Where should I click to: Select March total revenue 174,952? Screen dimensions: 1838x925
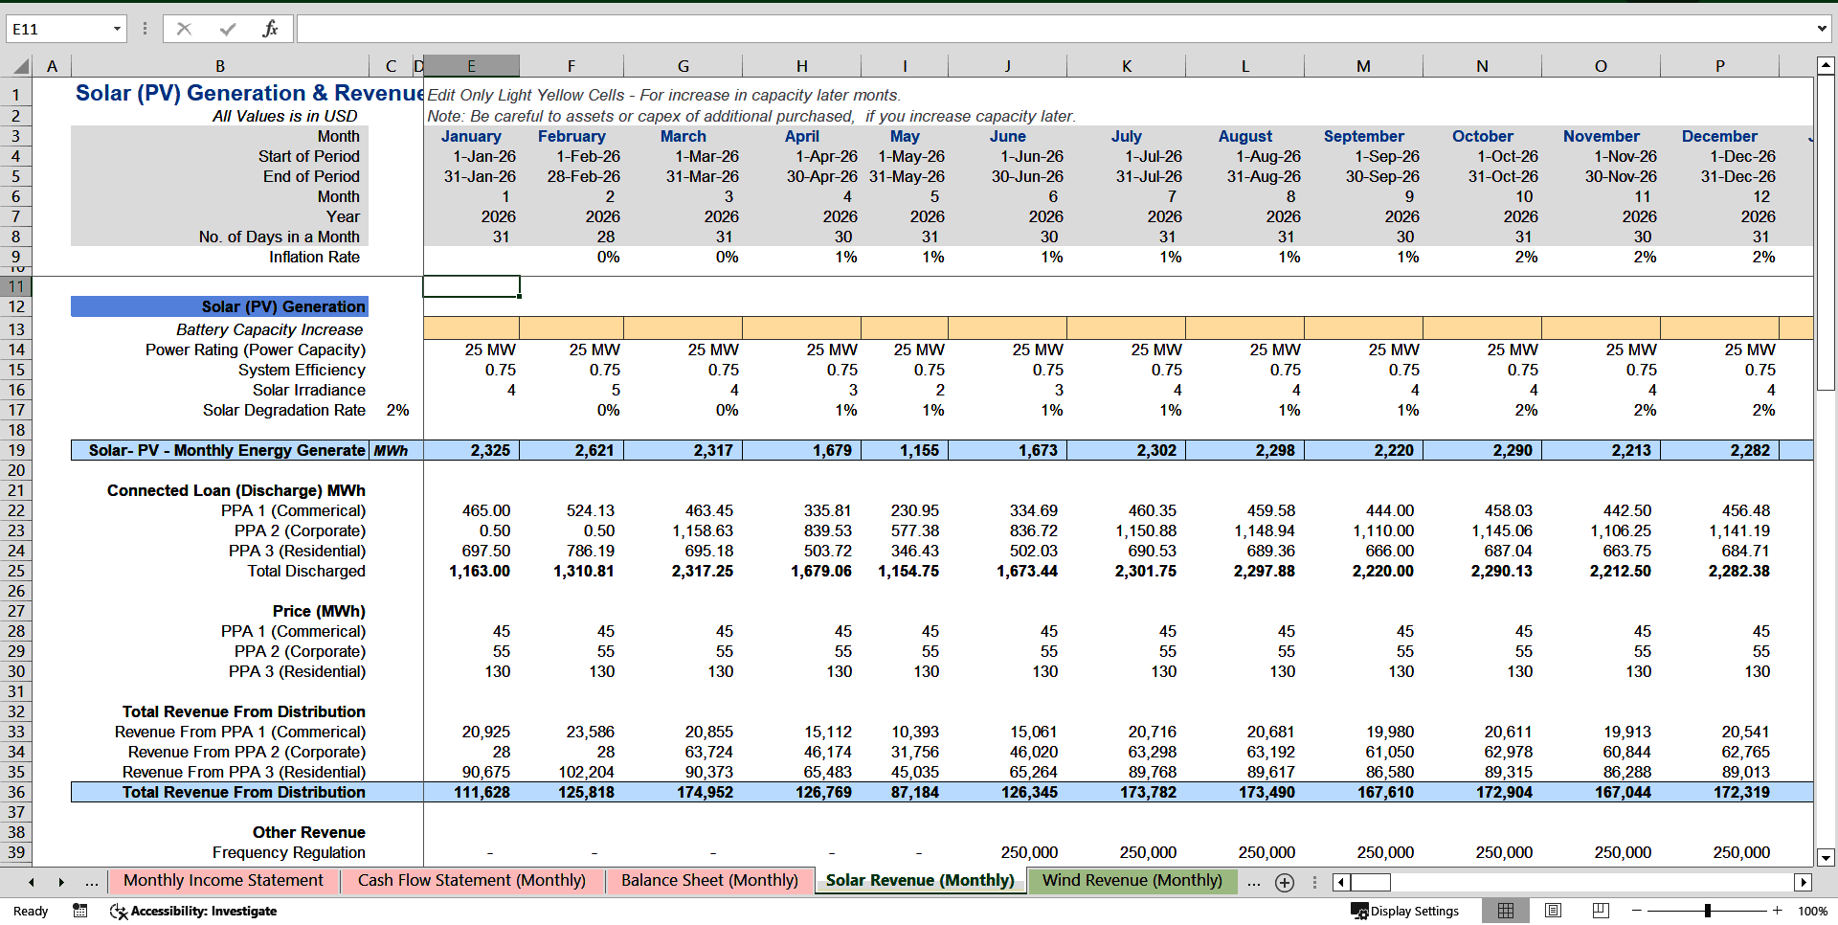pyautogui.click(x=683, y=792)
